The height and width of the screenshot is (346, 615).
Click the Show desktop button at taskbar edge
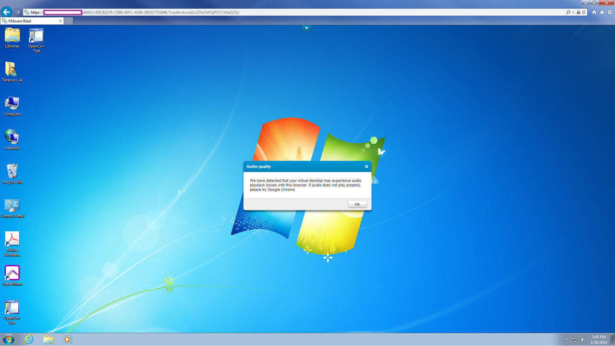tap(612, 339)
